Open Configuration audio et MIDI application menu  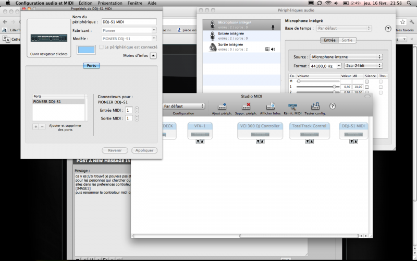pyautogui.click(x=44, y=3)
